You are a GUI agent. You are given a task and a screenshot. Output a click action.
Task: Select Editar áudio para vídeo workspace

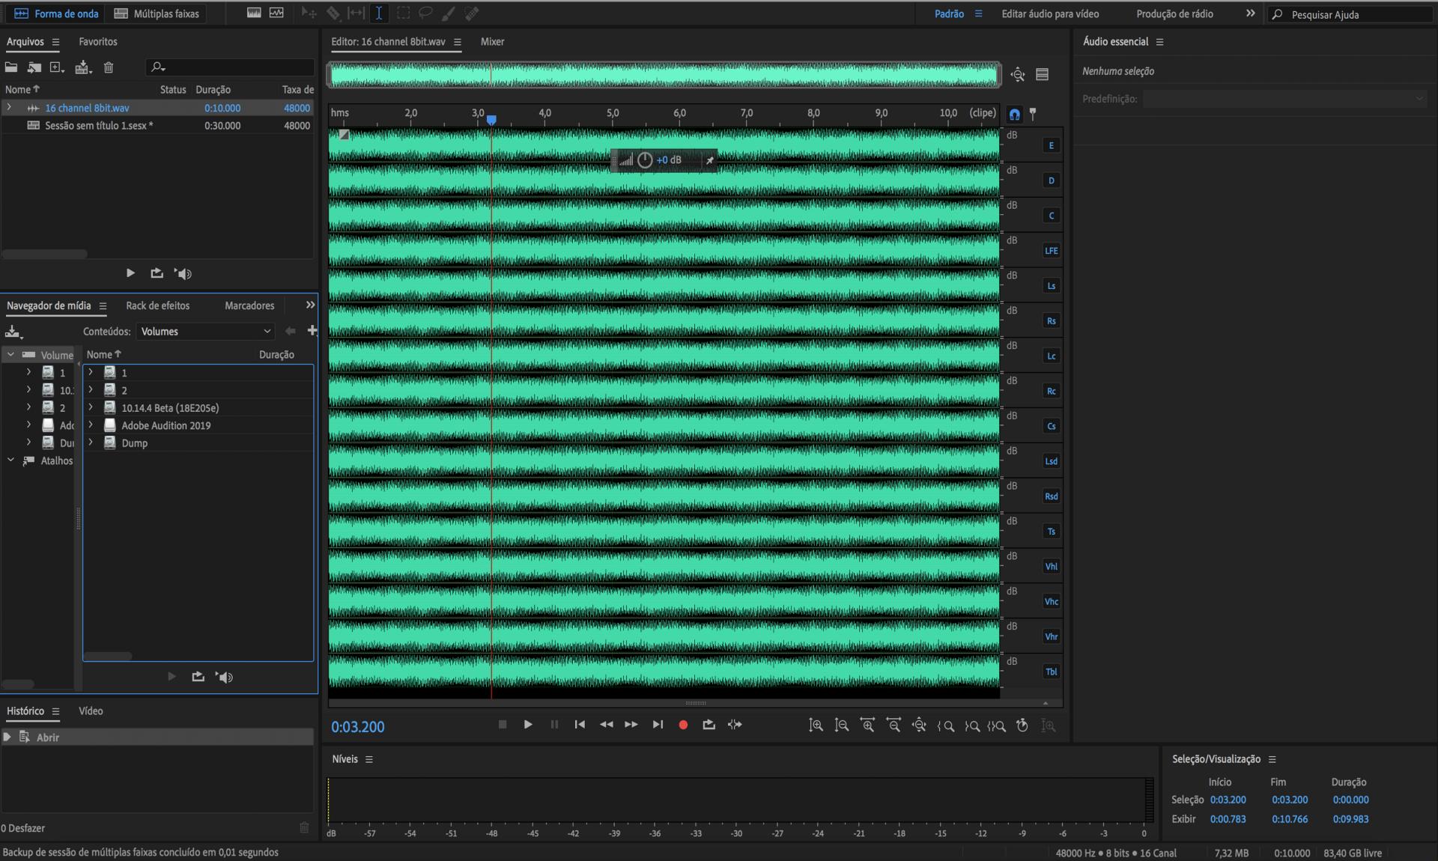1050,13
